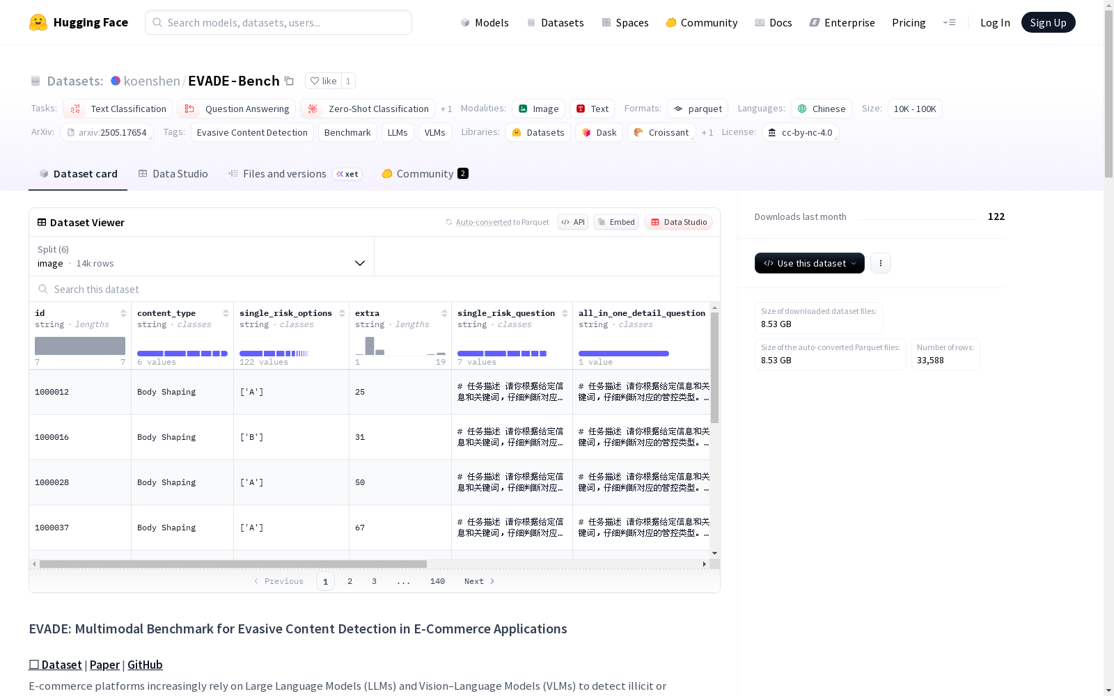
Task: Go to page 3 of the table
Action: (x=374, y=581)
